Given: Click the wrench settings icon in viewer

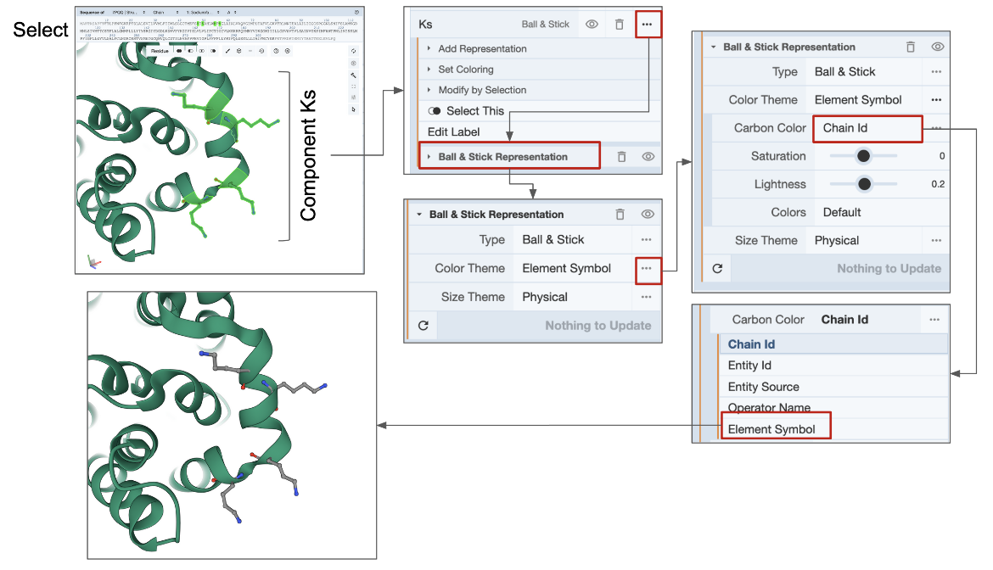Looking at the screenshot, I should click(354, 75).
